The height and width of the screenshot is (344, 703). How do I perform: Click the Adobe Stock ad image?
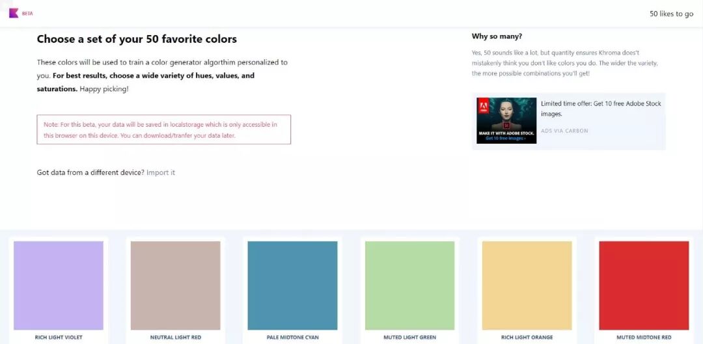[x=506, y=120]
